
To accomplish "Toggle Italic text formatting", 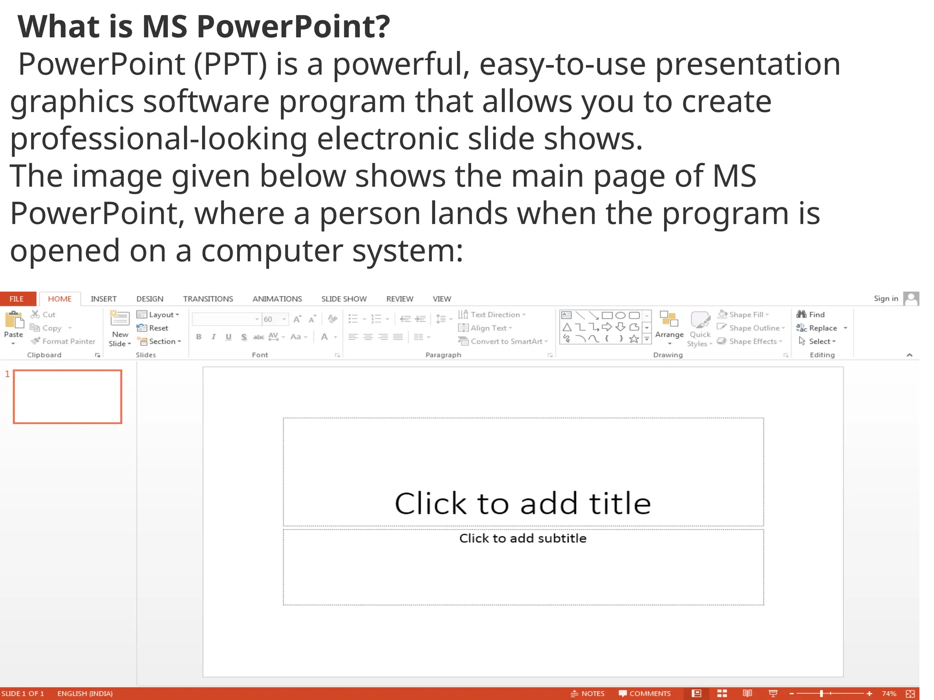I will 213,337.
